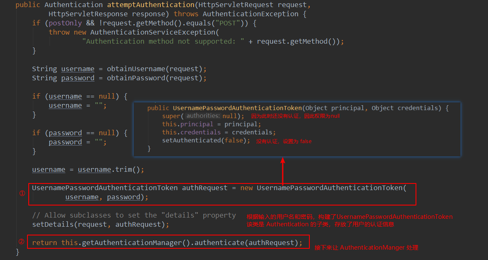This screenshot has width=488, height=260.
Task: Select the red box around the return authenticate line
Action: 169,242
